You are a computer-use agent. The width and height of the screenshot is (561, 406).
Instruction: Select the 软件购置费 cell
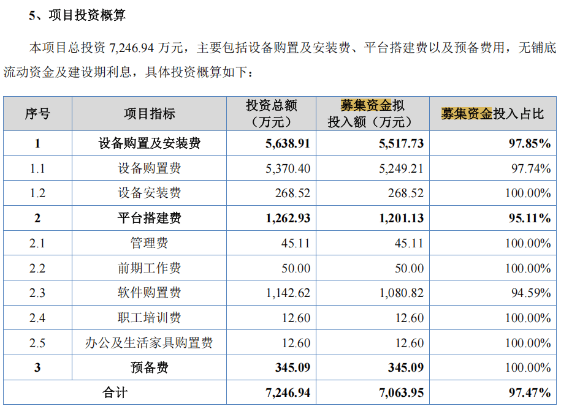click(149, 293)
